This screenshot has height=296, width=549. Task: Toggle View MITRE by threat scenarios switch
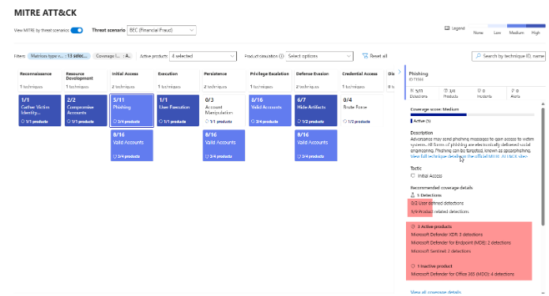tap(77, 31)
